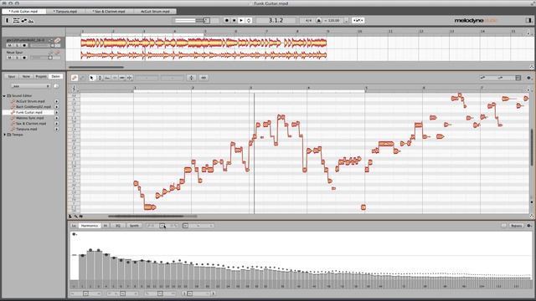Select the pitch tool in note editor toolbar

[x=100, y=78]
